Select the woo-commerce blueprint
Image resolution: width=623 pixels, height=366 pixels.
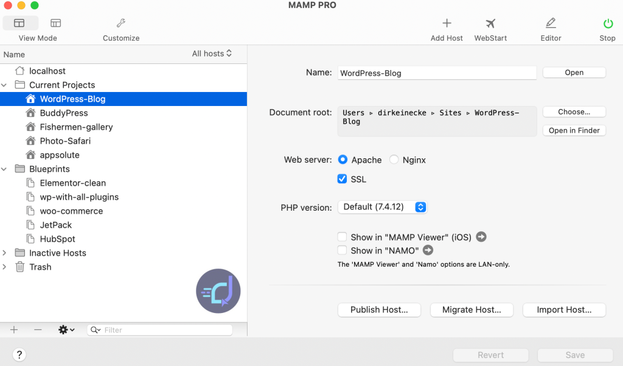coord(124,211)
